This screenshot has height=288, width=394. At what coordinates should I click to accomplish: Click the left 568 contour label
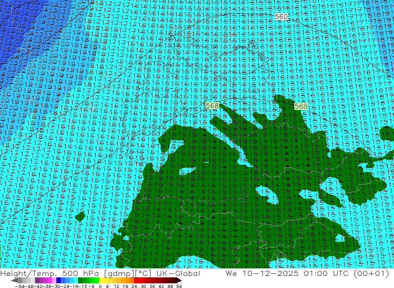tap(212, 106)
